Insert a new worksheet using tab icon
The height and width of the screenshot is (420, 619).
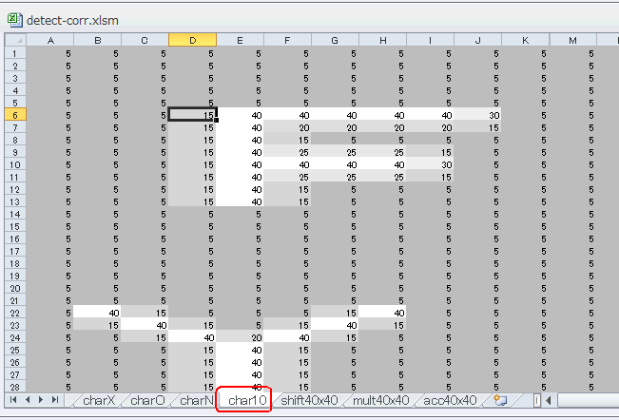500,400
